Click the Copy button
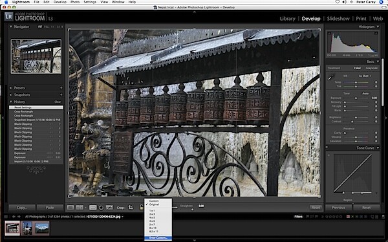 (x=22, y=208)
